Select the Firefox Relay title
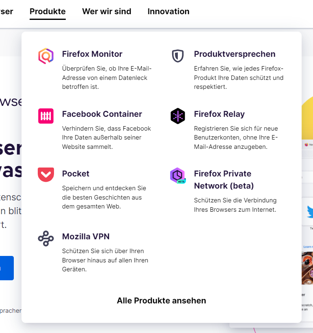This screenshot has width=313, height=333. [219, 114]
